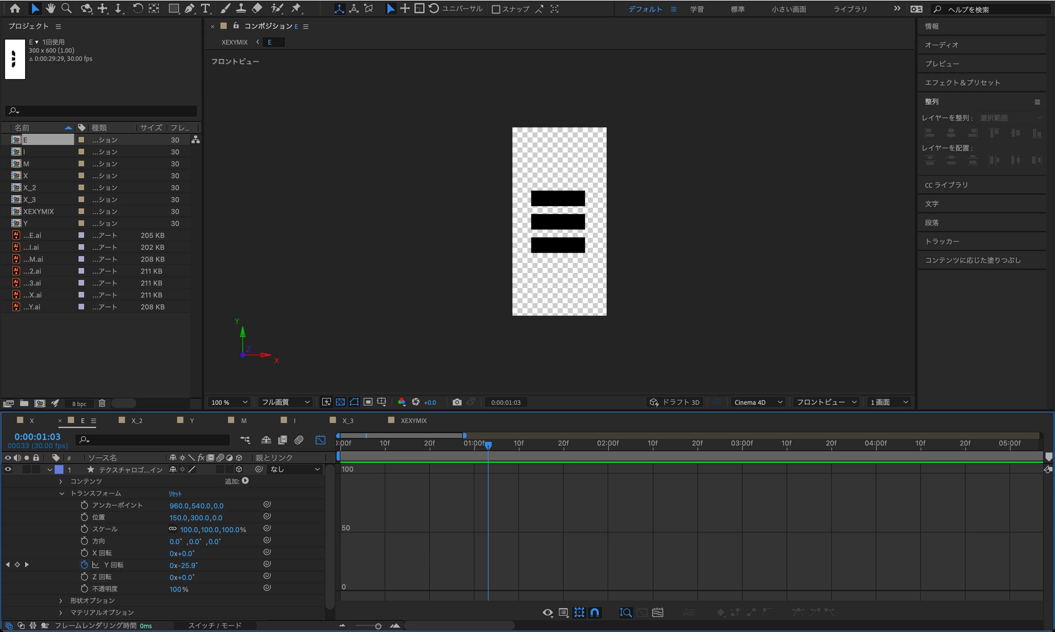This screenshot has width=1055, height=632.
Task: Click the timeline zoom slider handle
Action: click(x=378, y=626)
